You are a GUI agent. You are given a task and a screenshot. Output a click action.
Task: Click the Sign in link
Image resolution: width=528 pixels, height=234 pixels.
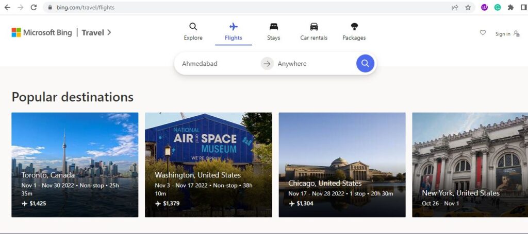click(x=502, y=34)
